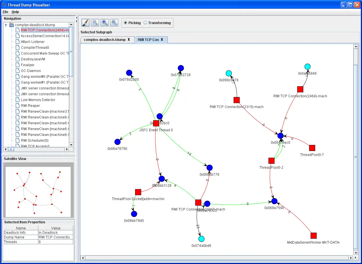
Task: Click the blue lock node 0x06bb79d0
Action: click(x=134, y=214)
